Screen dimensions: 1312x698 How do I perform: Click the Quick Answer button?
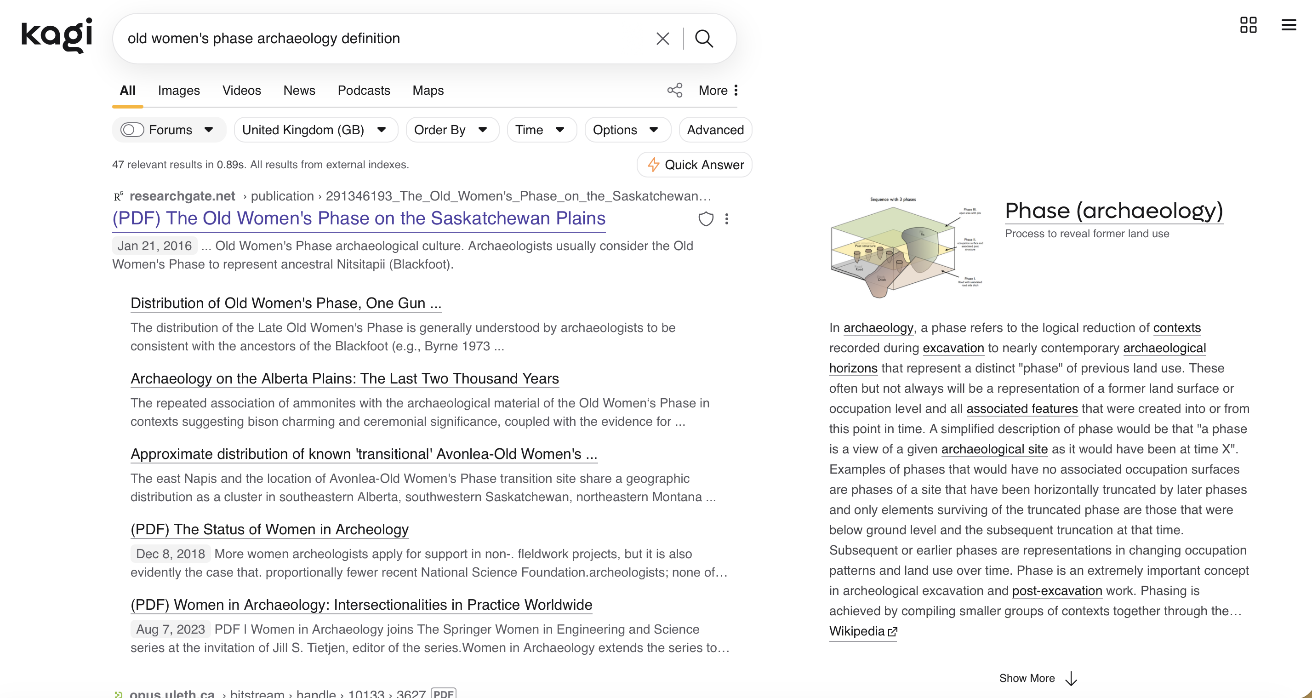point(695,165)
